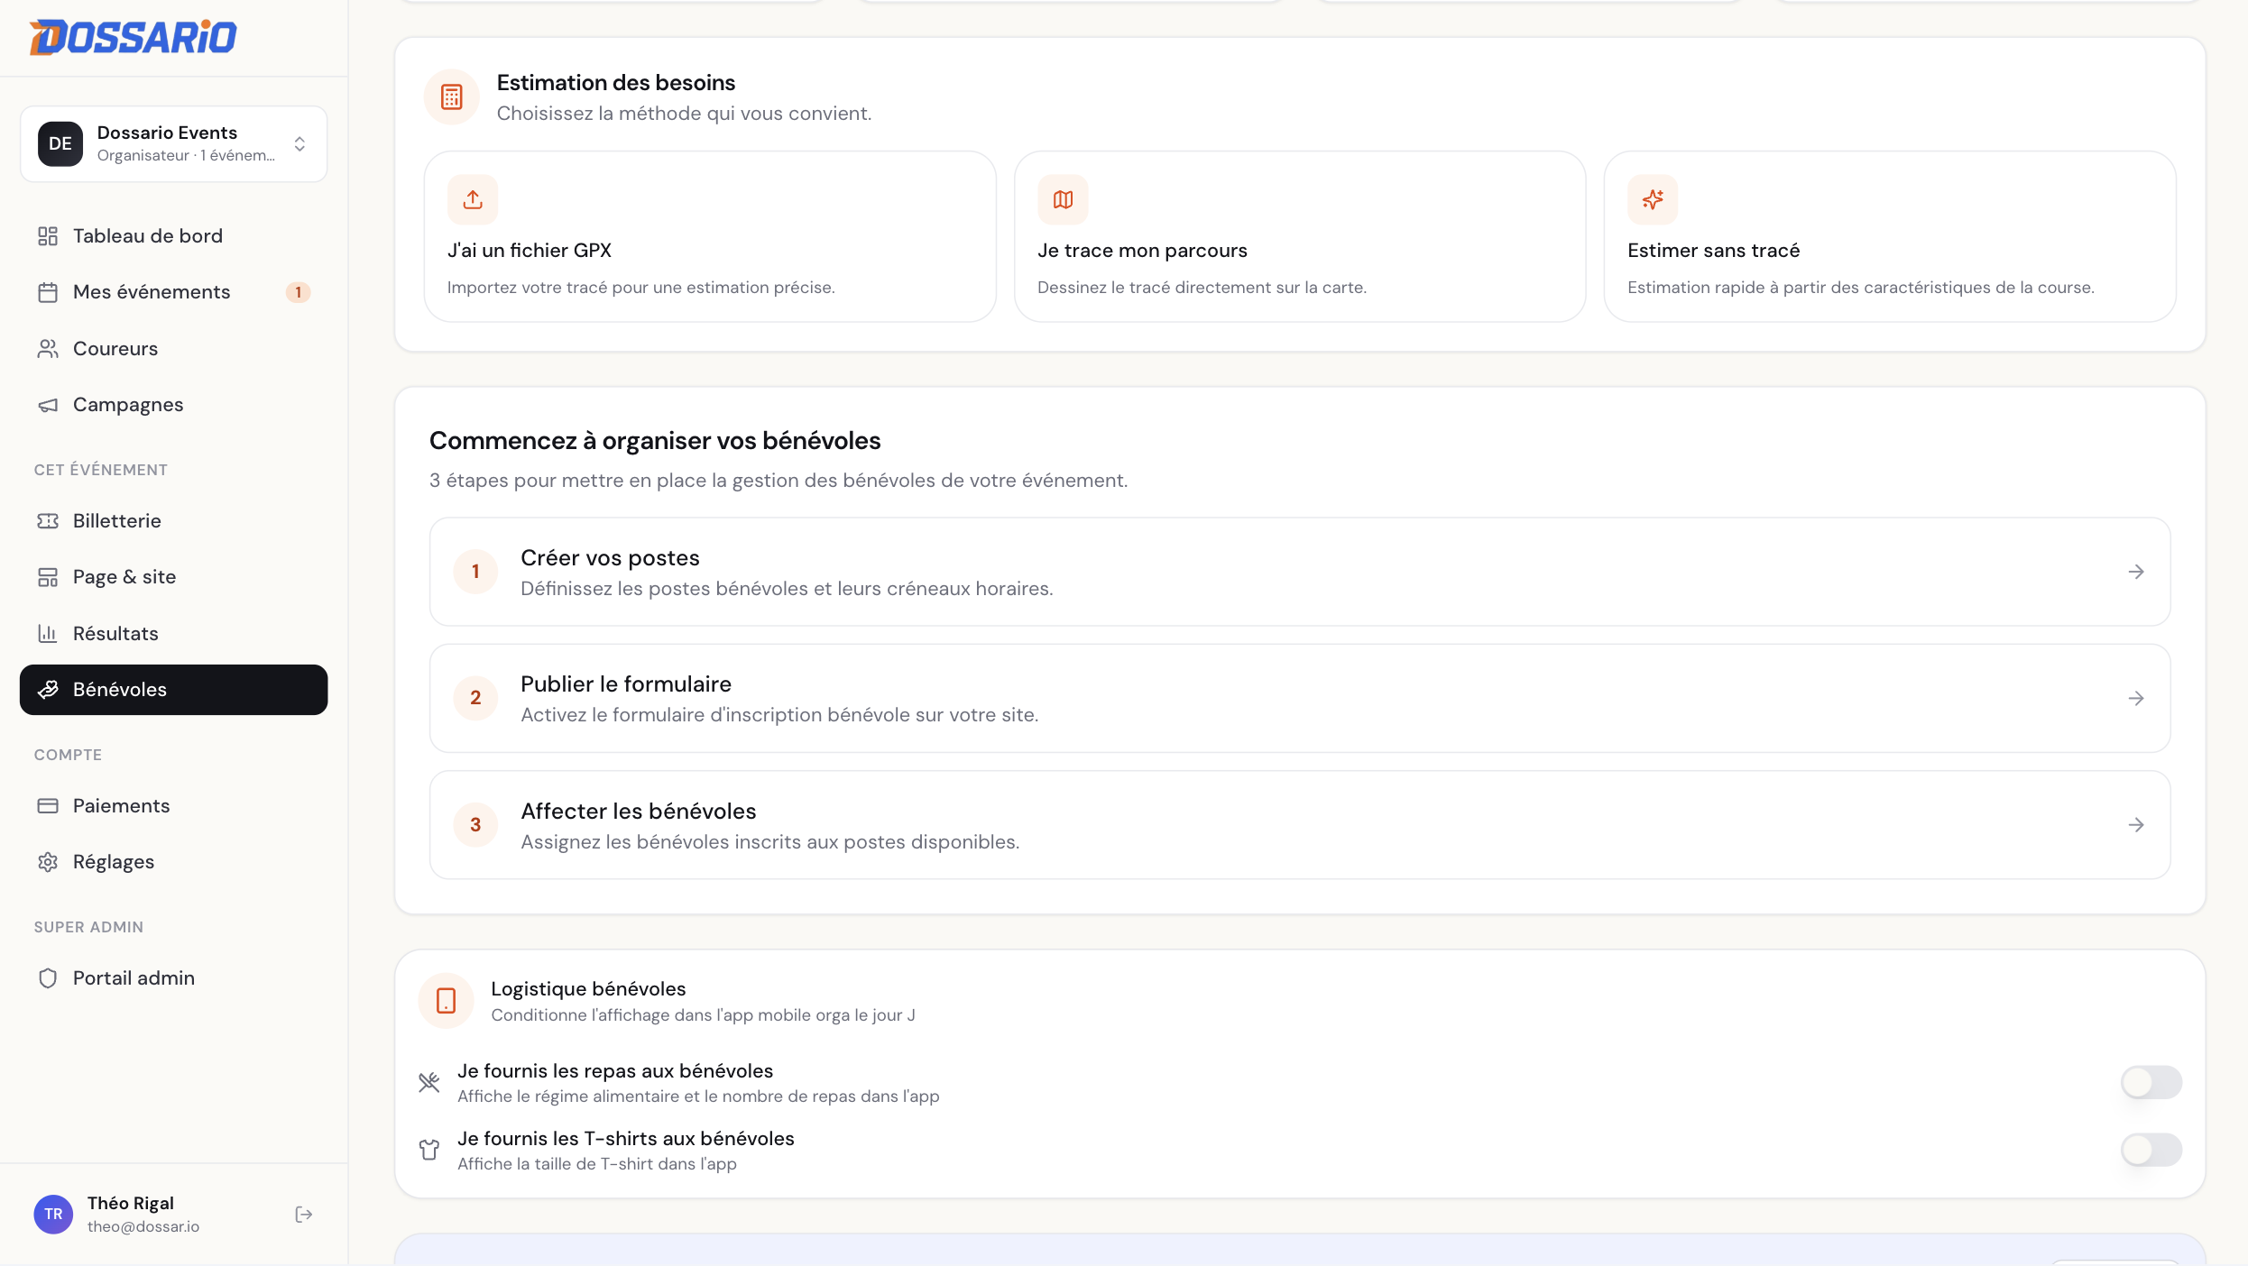2248x1266 pixels.
Task: Navigate to Coureurs
Action: point(173,349)
